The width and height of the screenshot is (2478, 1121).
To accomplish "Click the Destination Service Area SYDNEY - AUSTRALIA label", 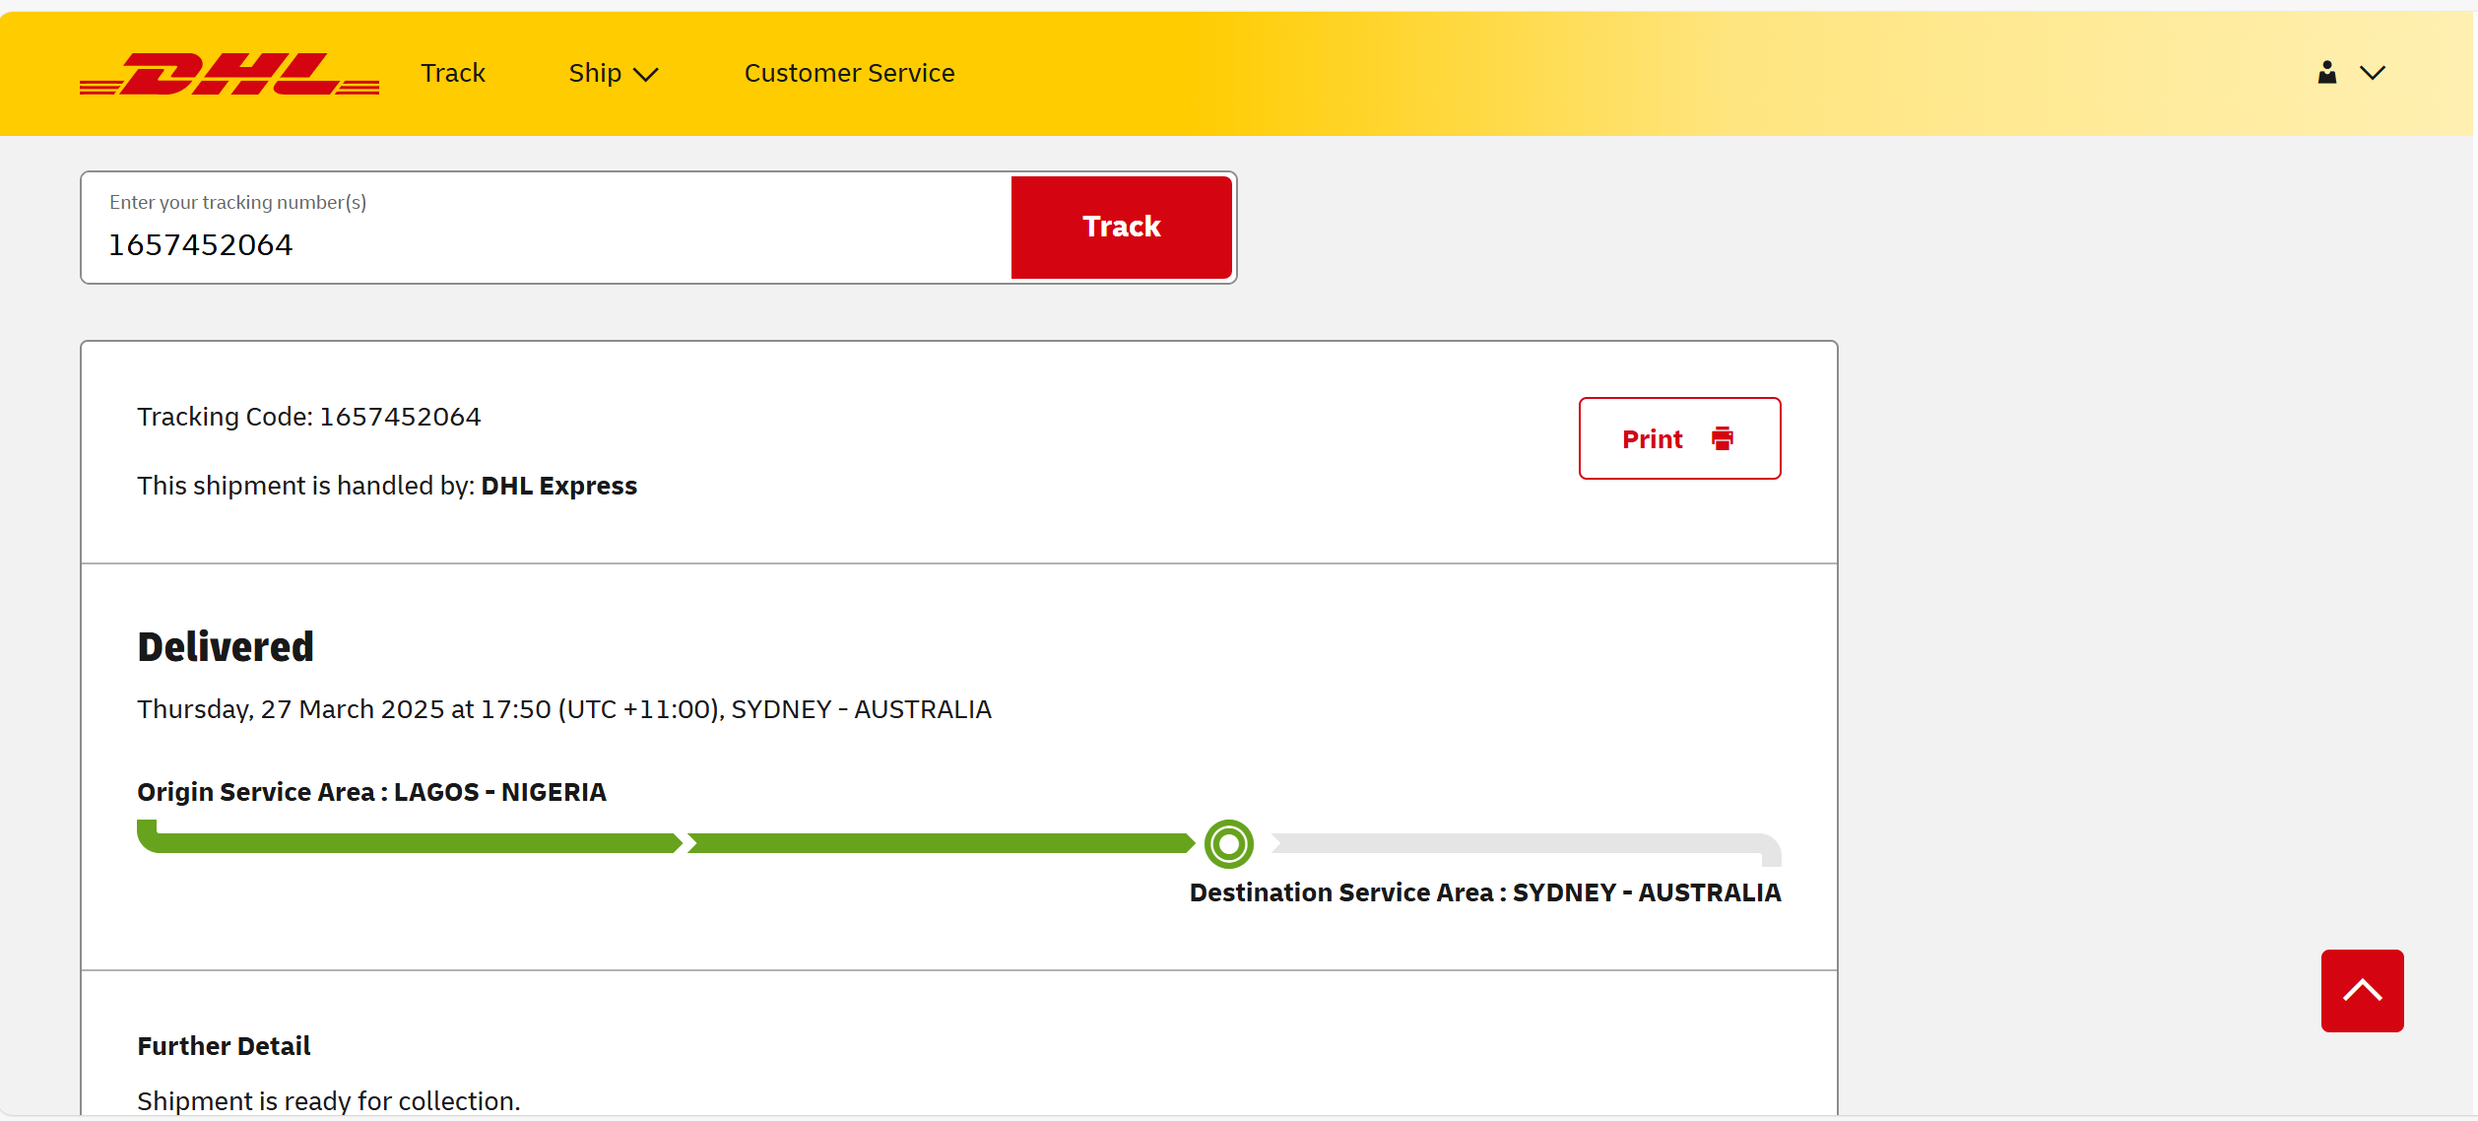I will tap(1485, 892).
